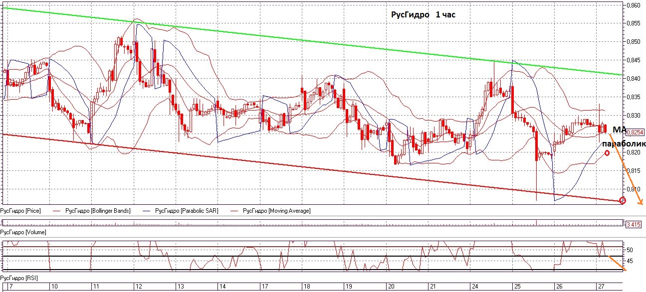646x292 pixels.
Task: Click date 27 on the time axis
Action: pos(602,287)
